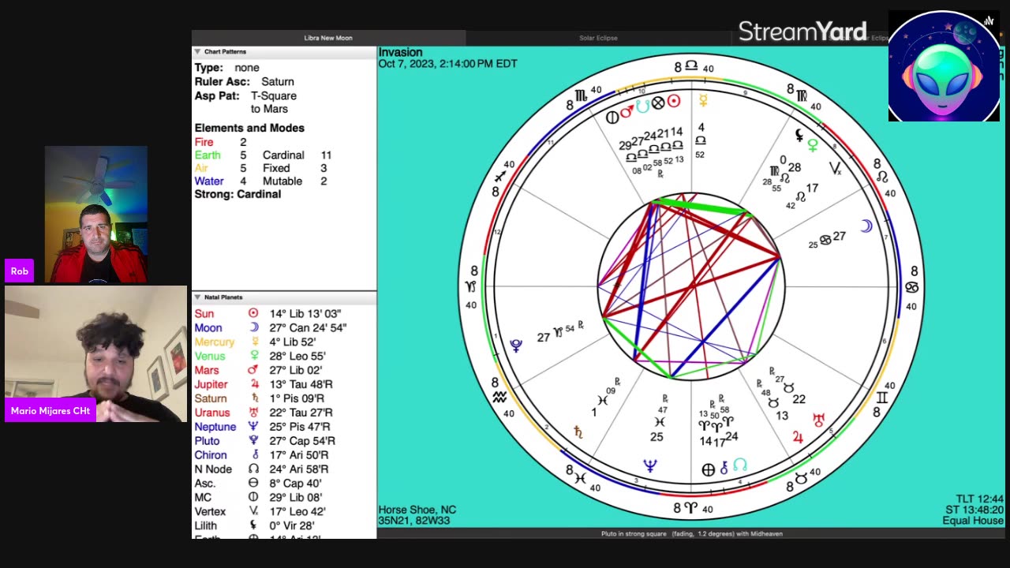Click the Chart Patterns panel header
Image resolution: width=1010 pixels, height=568 pixels.
[x=284, y=51]
